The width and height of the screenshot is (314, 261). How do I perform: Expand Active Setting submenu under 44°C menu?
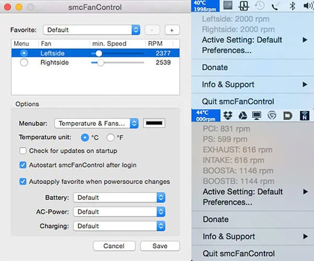click(x=253, y=192)
